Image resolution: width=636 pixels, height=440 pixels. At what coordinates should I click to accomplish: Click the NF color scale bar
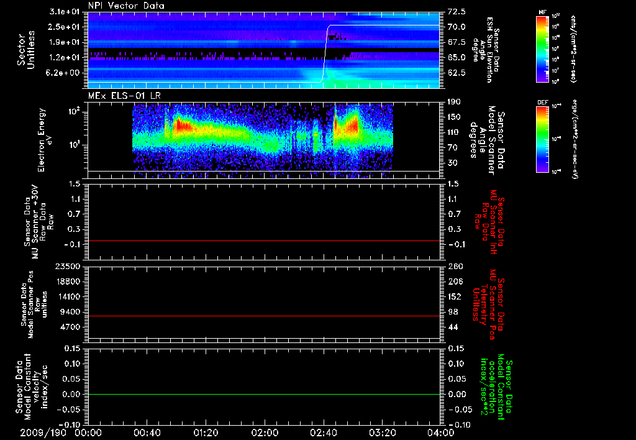click(x=542, y=49)
